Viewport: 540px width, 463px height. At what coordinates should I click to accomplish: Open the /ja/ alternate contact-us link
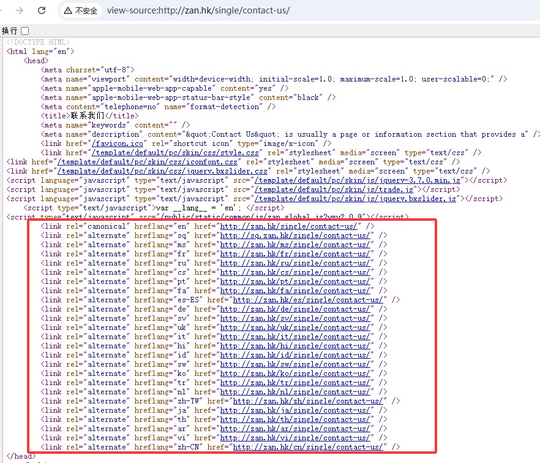coord(295,410)
